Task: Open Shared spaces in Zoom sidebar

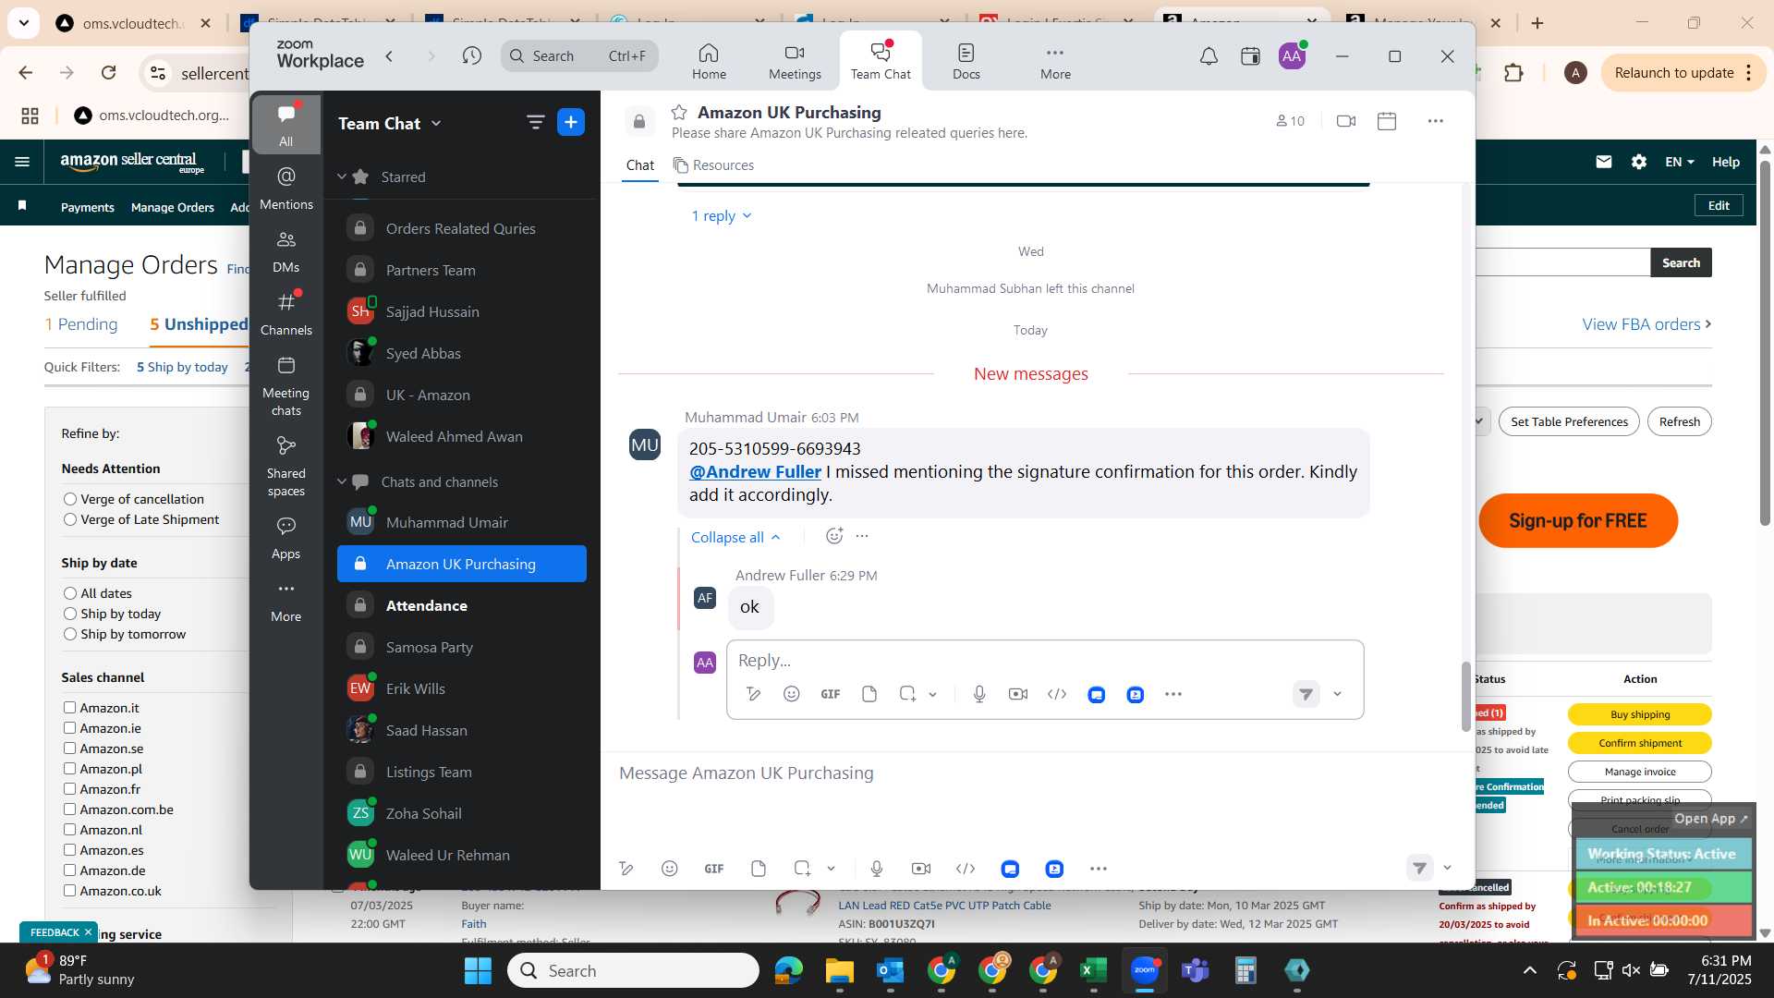Action: point(286,467)
